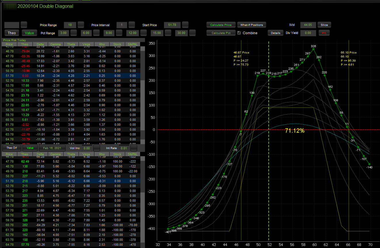
Task: Tick the Combine checkbox
Action: tap(239, 33)
